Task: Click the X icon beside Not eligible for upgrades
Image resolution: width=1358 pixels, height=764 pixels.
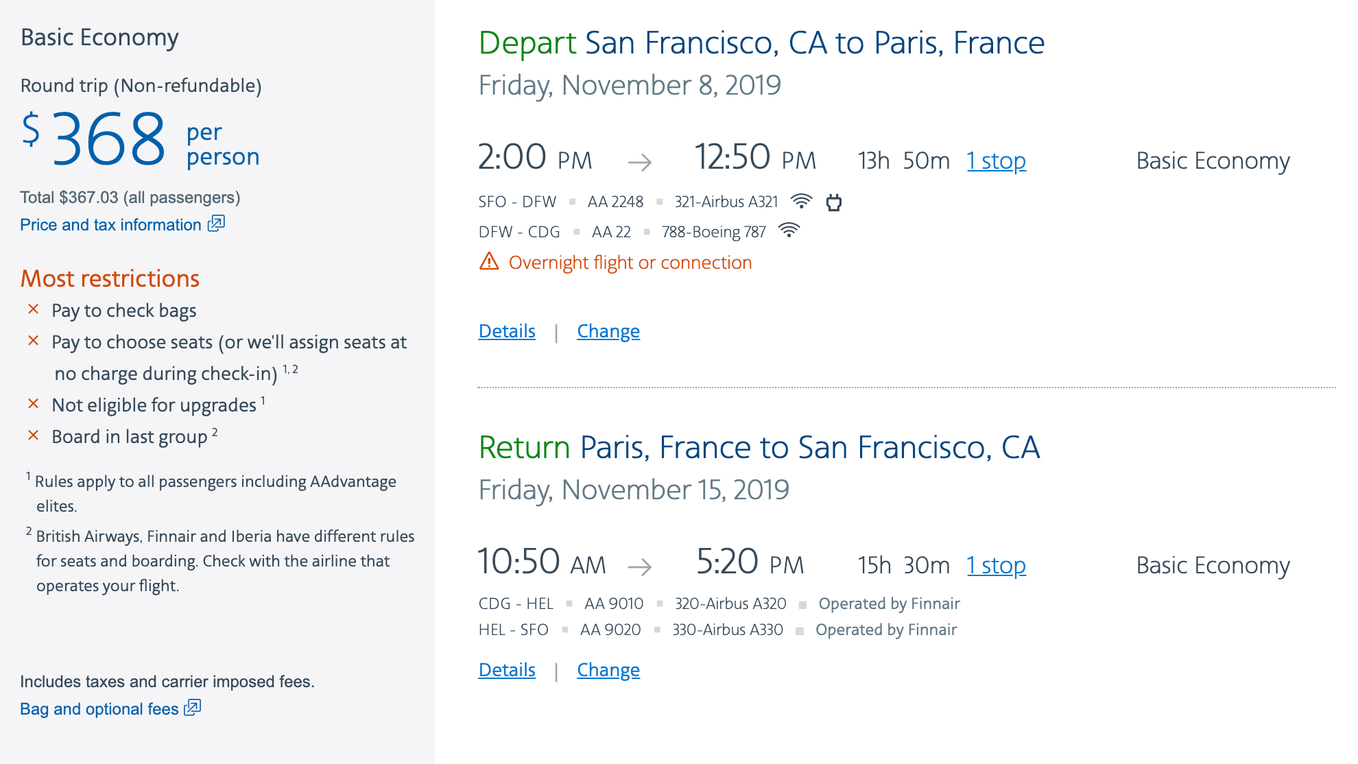Action: pyautogui.click(x=33, y=404)
